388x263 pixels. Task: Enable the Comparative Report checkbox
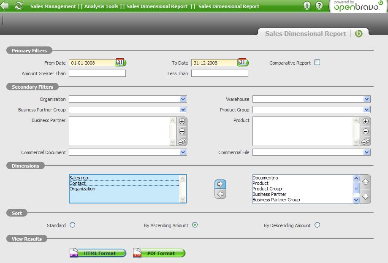click(x=317, y=62)
